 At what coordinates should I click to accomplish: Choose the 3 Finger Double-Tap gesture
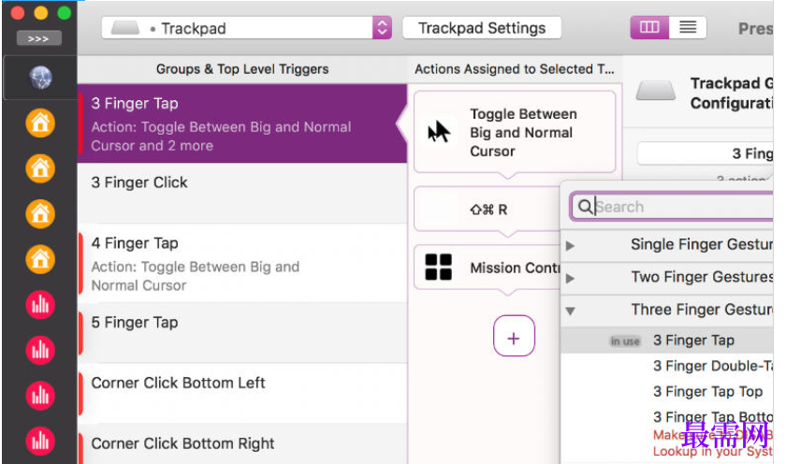coord(713,366)
